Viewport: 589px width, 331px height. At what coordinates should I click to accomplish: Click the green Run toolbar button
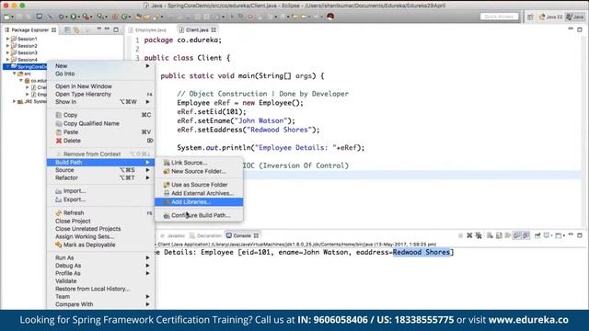pos(74,17)
